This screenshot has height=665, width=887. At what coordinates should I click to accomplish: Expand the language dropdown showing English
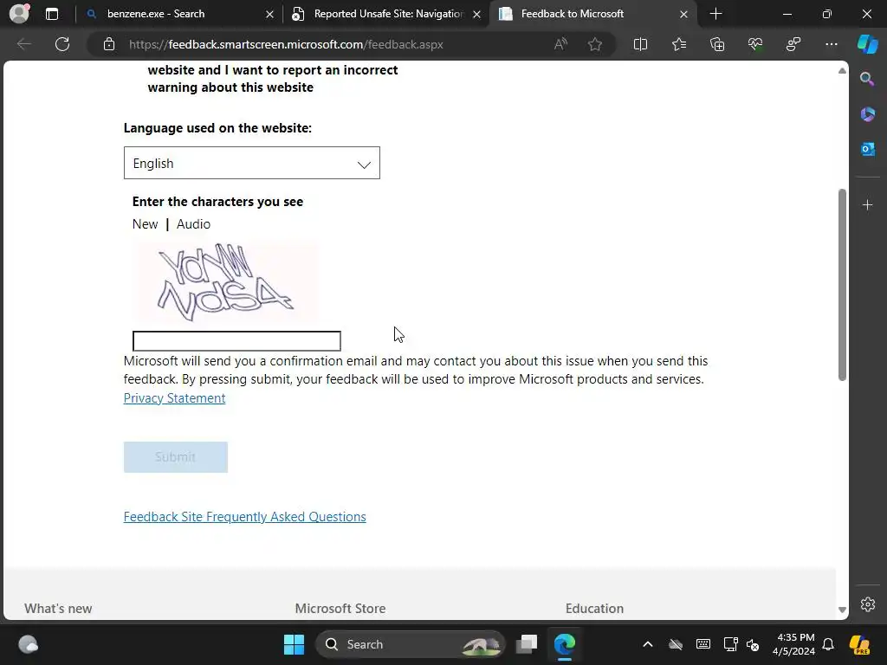252,163
